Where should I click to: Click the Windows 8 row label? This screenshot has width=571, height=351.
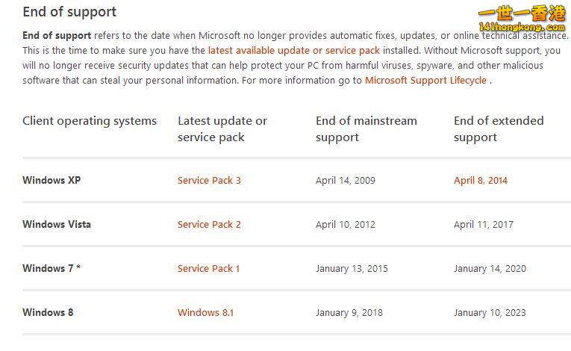(x=48, y=313)
